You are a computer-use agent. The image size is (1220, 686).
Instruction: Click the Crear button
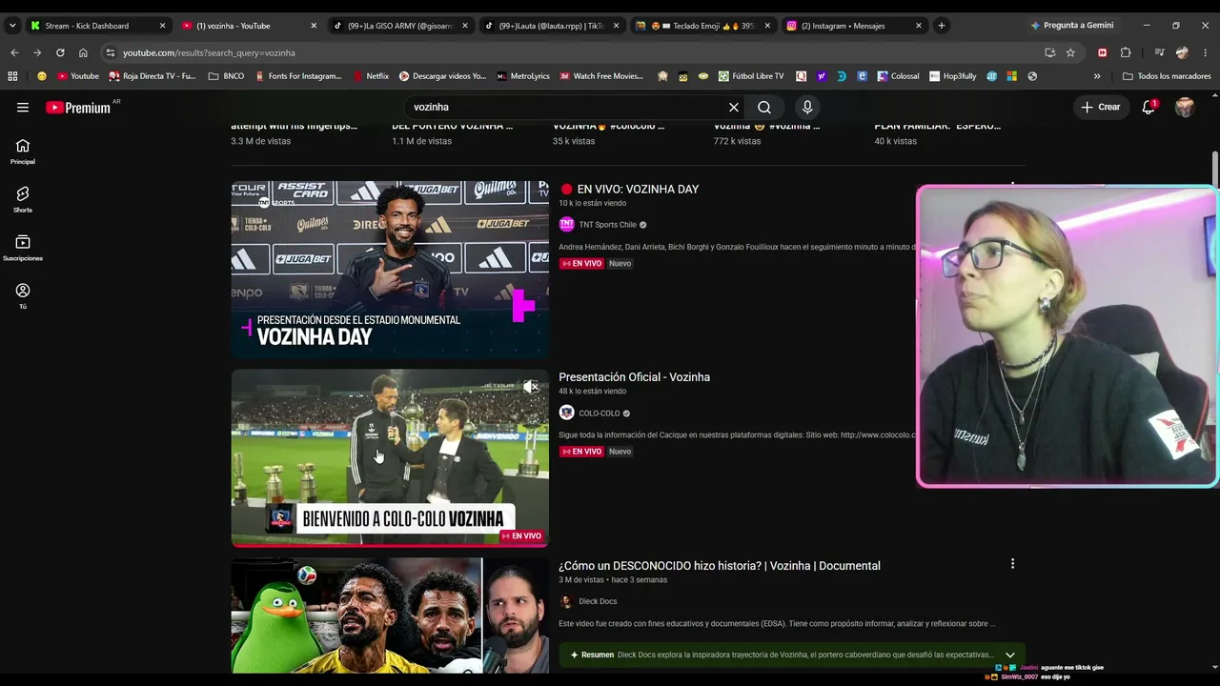pyautogui.click(x=1101, y=108)
